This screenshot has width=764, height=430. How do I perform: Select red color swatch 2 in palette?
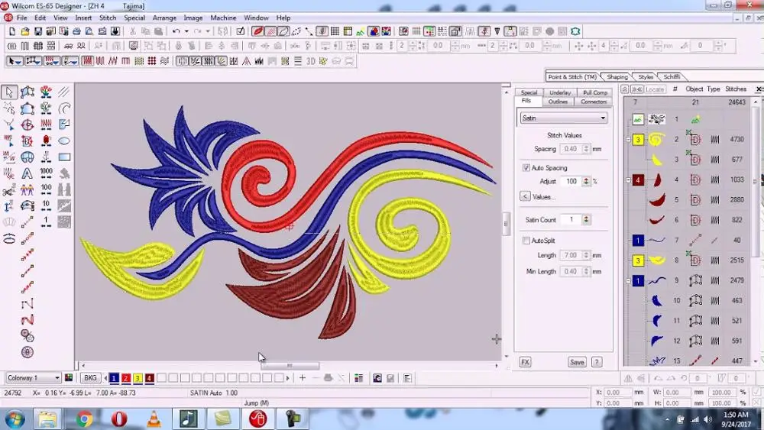[x=126, y=378]
